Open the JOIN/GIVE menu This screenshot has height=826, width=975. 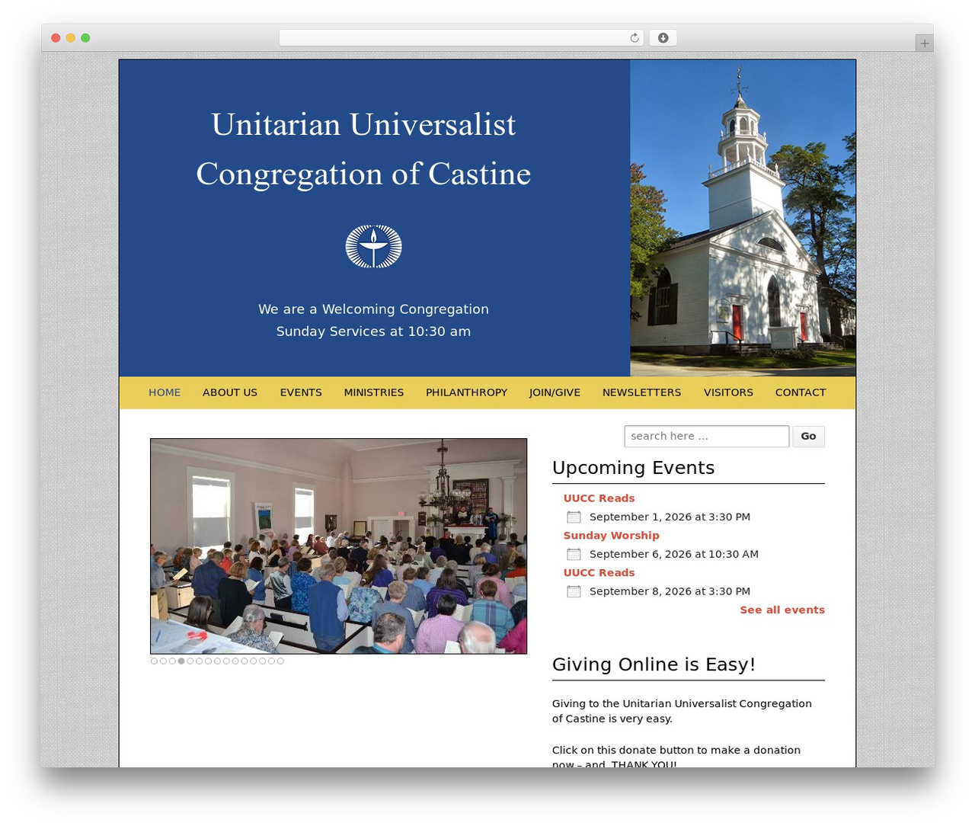pos(555,392)
